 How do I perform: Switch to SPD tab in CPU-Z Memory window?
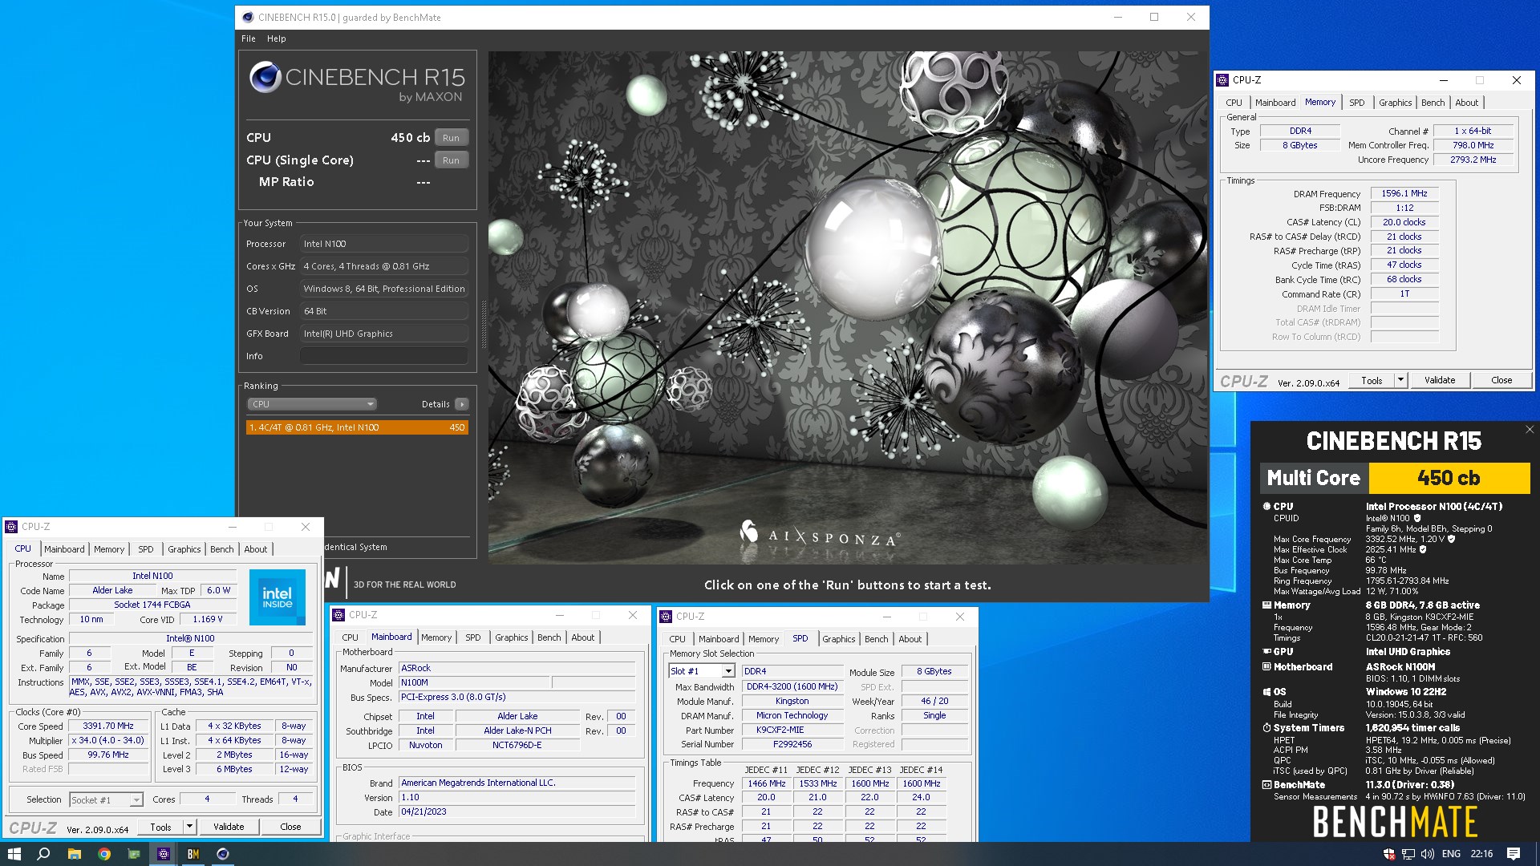(1356, 103)
